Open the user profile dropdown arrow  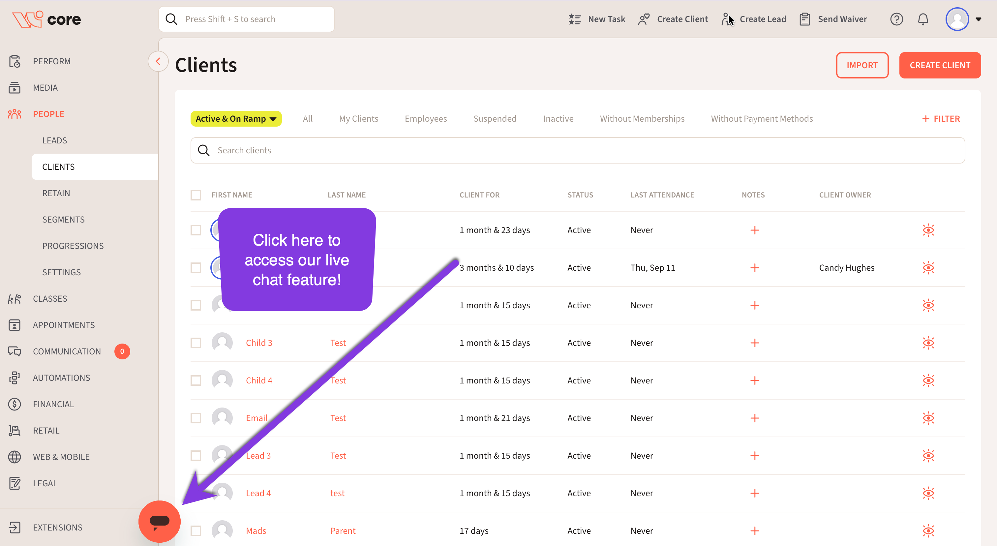tap(978, 19)
